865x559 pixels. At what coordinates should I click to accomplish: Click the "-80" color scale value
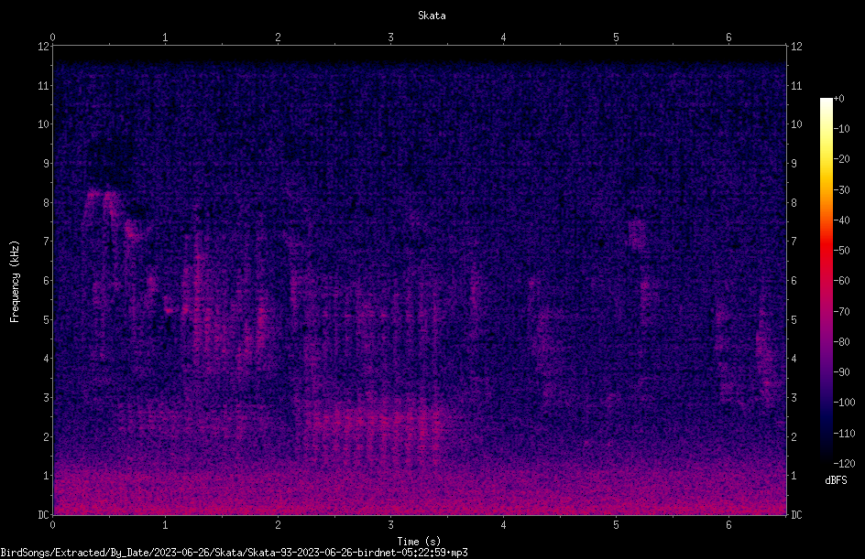pyautogui.click(x=841, y=342)
